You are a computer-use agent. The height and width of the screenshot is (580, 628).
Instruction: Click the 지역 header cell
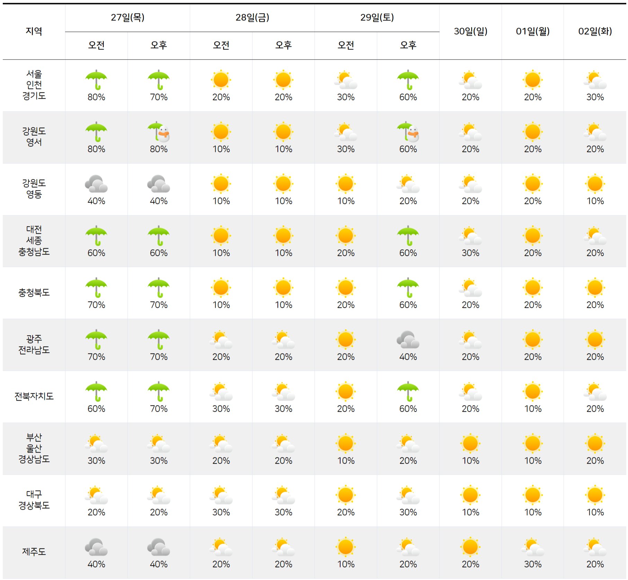click(x=33, y=30)
